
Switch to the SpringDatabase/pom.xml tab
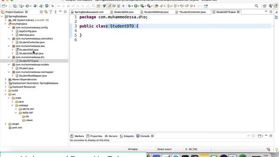[x=87, y=12]
